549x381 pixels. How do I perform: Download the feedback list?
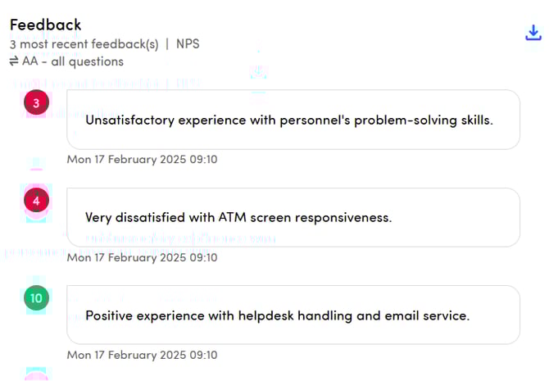click(x=533, y=33)
